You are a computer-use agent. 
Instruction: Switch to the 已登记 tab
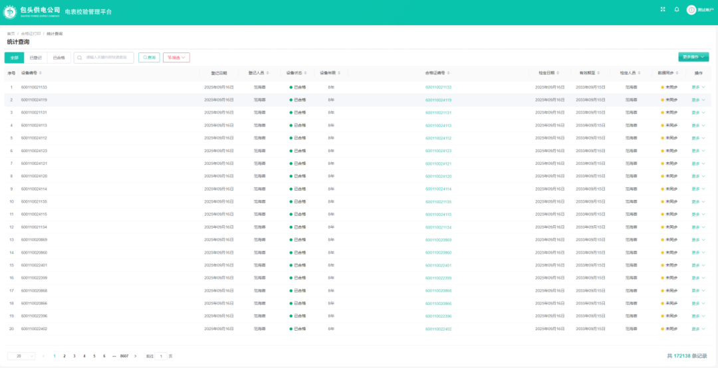[36, 58]
